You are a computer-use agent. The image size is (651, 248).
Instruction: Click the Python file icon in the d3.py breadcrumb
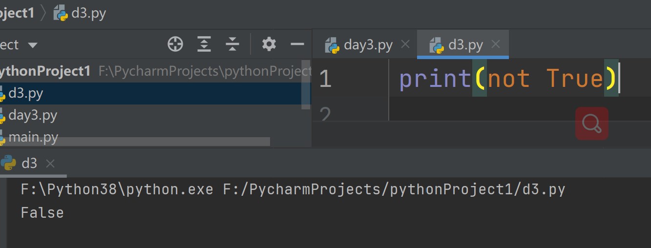pyautogui.click(x=61, y=13)
